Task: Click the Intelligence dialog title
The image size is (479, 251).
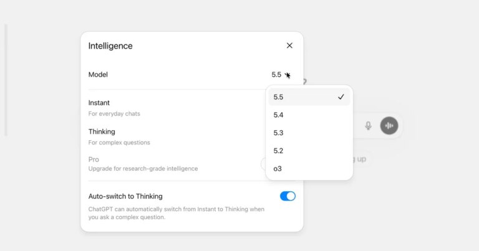Action: click(x=110, y=45)
